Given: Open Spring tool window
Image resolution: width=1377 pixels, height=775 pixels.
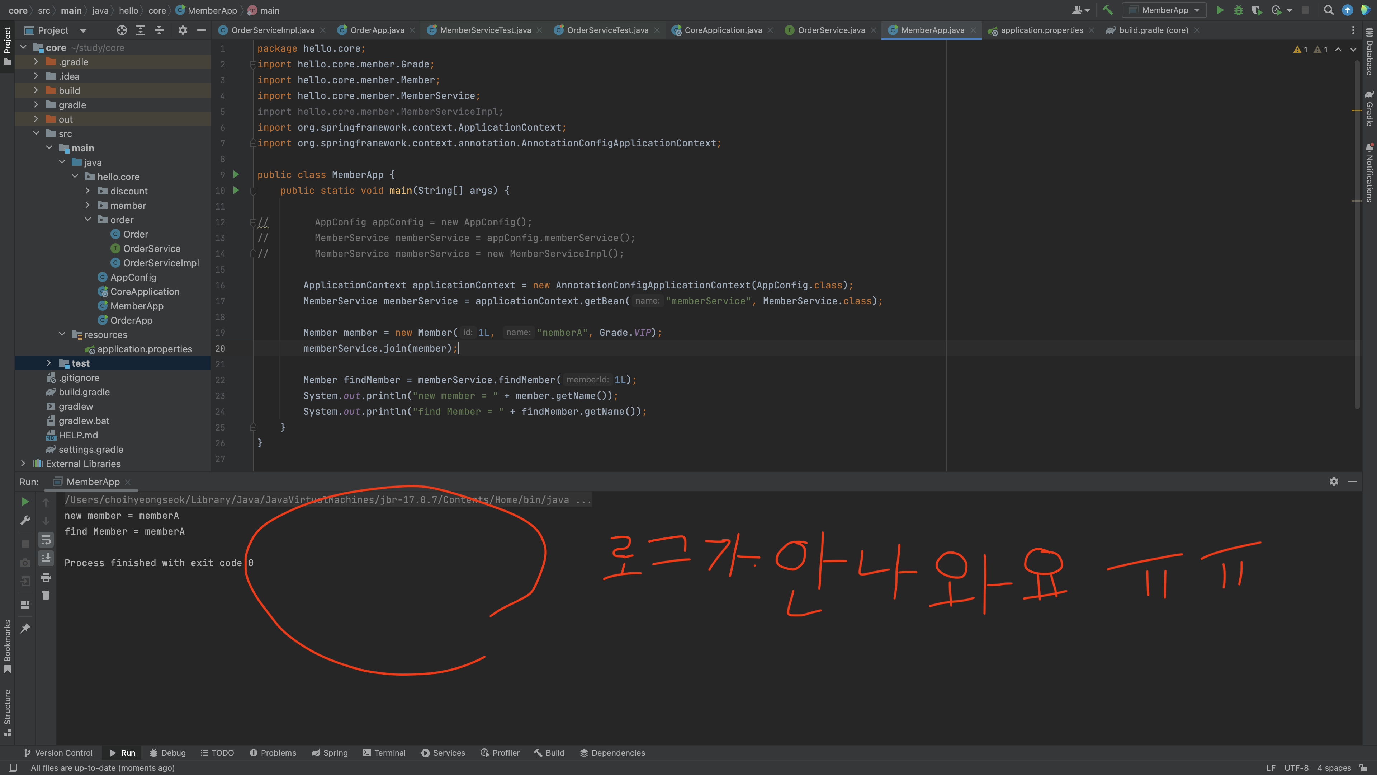Looking at the screenshot, I should click(329, 752).
